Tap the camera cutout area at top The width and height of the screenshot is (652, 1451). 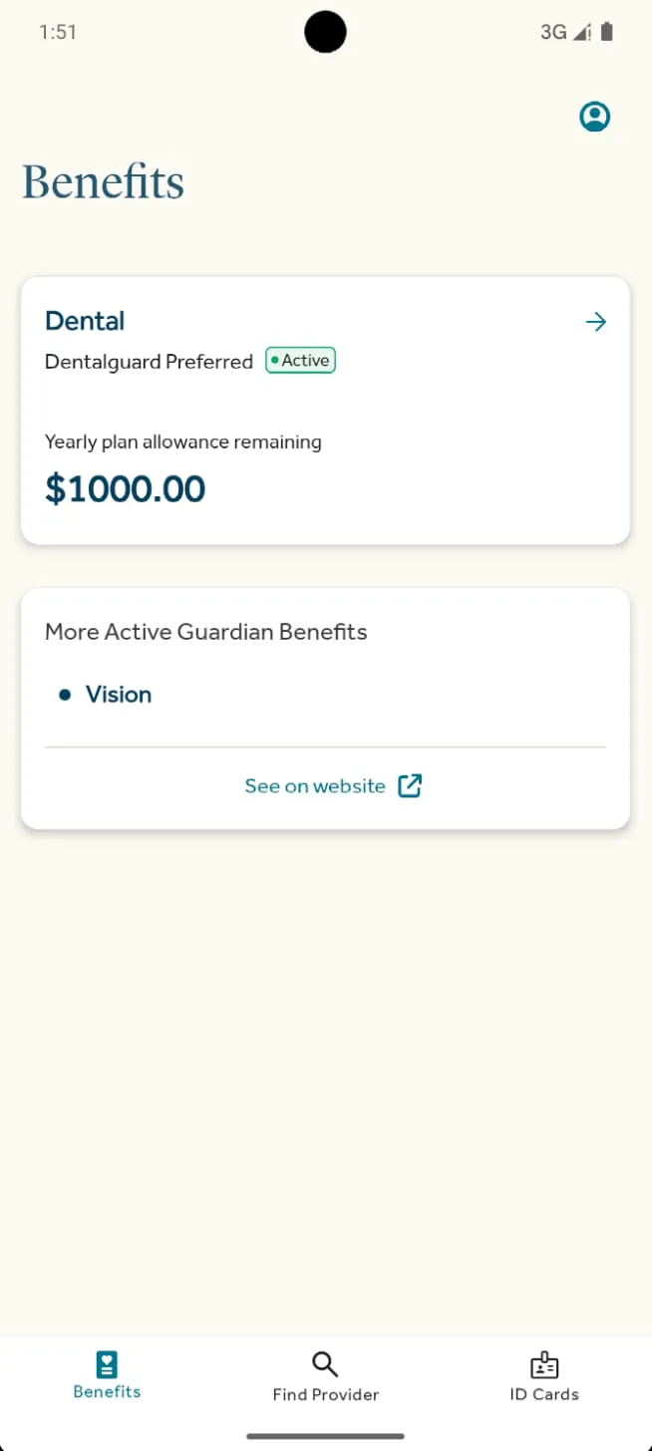click(x=325, y=32)
